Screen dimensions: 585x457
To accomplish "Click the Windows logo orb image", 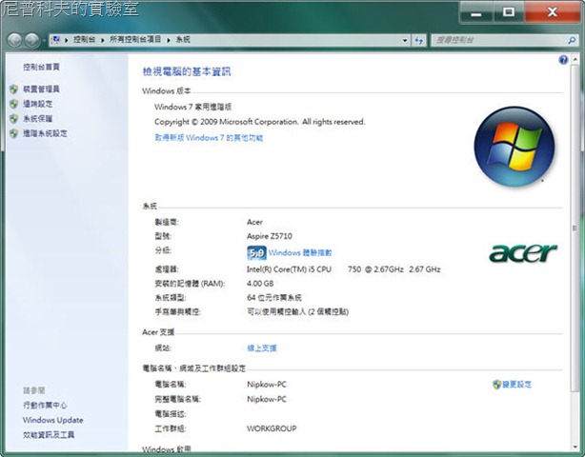I will (514, 147).
